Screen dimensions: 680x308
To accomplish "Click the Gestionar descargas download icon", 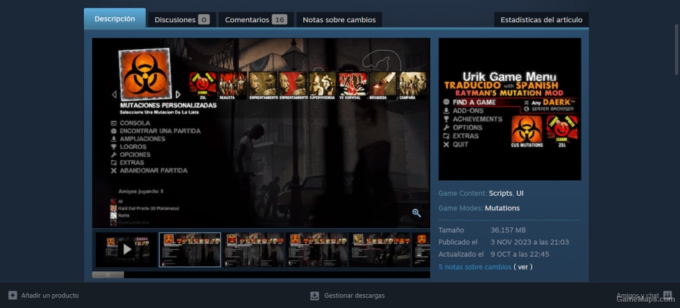I will [x=315, y=296].
